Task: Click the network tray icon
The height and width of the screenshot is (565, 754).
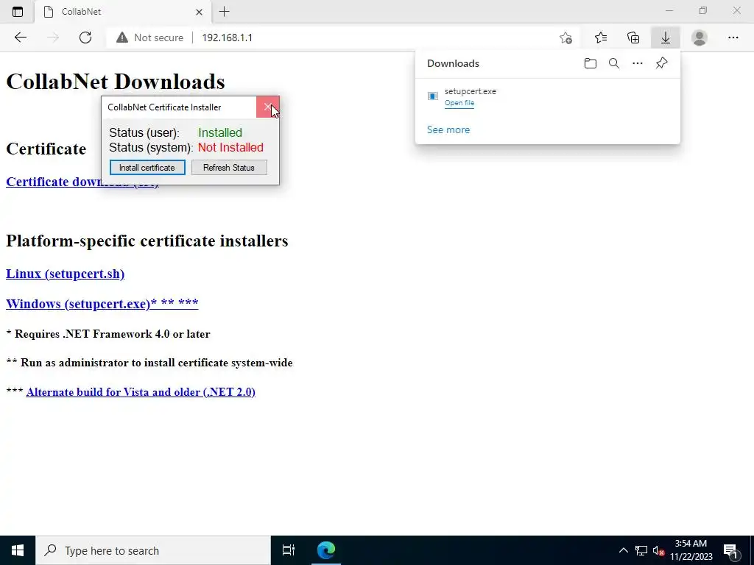Action: coord(641,550)
